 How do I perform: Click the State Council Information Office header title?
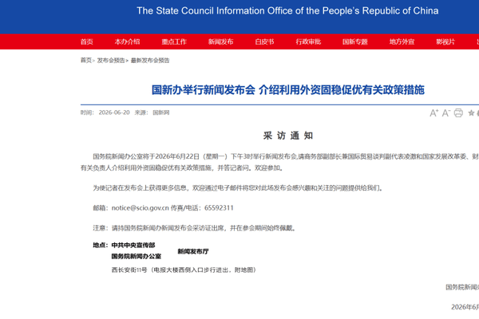pos(287,10)
